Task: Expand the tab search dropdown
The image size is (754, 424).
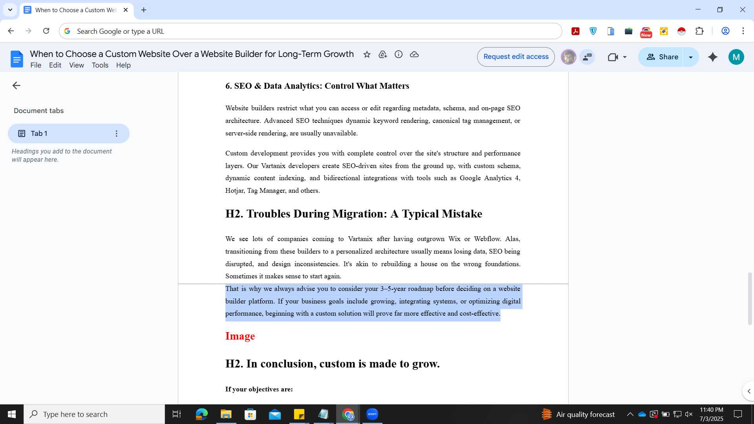Action: [x=10, y=10]
